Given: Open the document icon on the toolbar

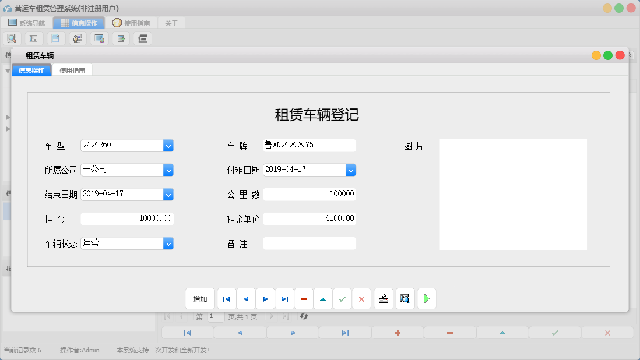Looking at the screenshot, I should (55, 38).
